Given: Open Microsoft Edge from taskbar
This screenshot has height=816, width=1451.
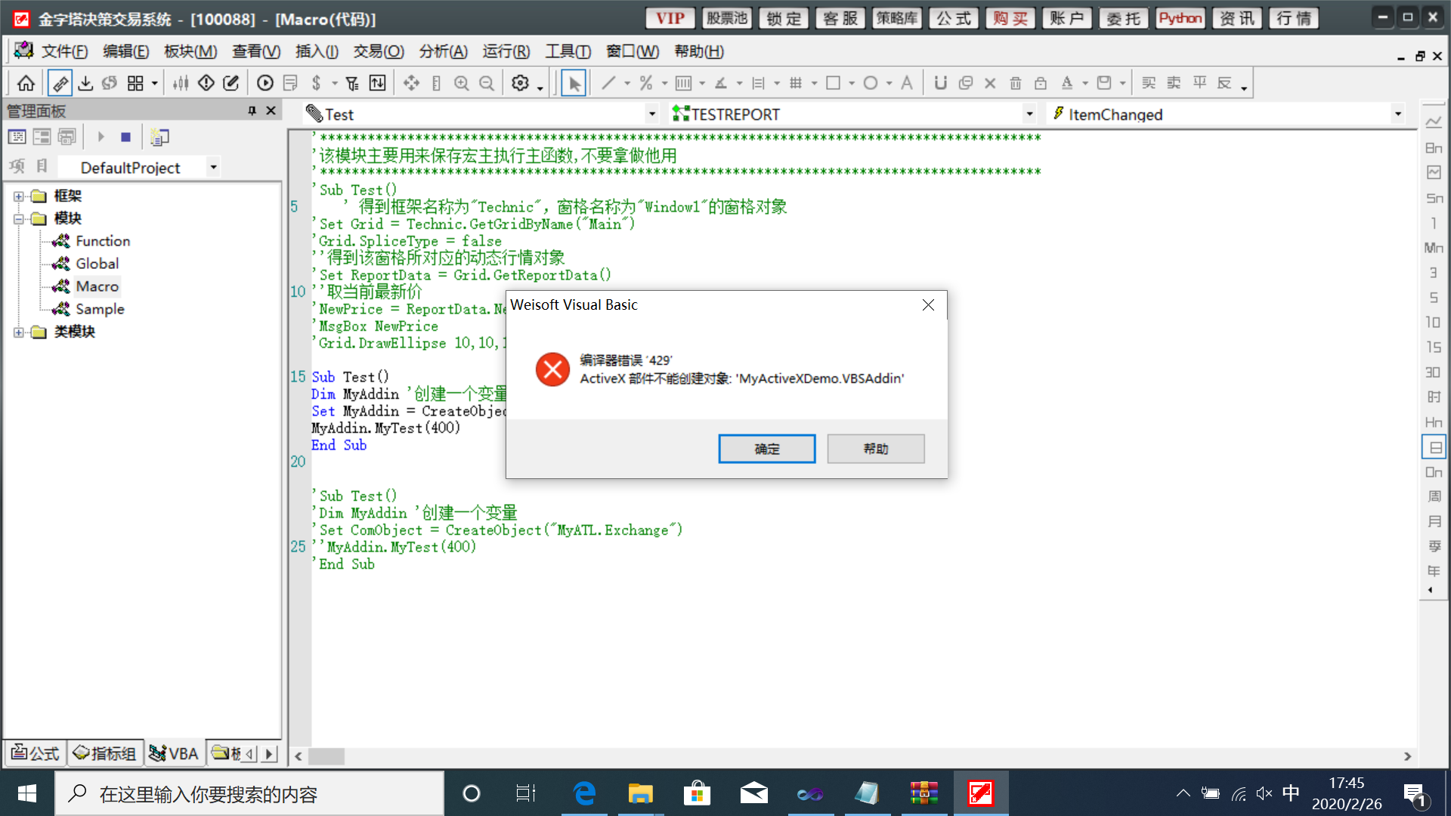Looking at the screenshot, I should [584, 793].
